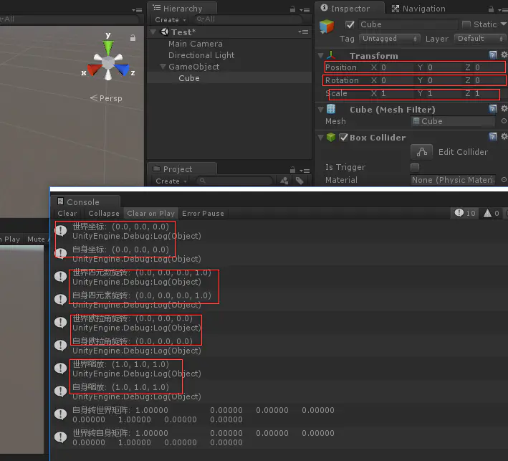Screen dimensions: 508x461
Task: Switch Persp projection label in Scene view
Action: [x=106, y=98]
